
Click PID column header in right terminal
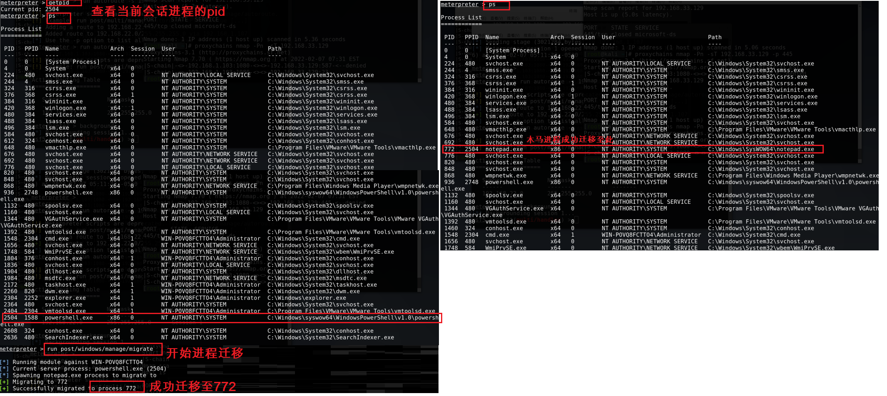[x=449, y=37]
